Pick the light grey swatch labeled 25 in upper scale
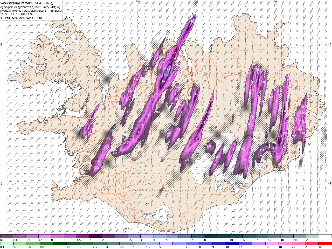This screenshot has width=332, height=249. [x=313, y=236]
